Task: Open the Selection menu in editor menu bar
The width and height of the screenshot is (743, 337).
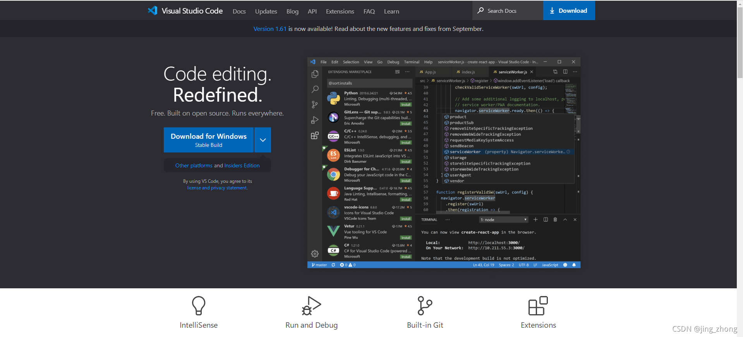Action: pyautogui.click(x=351, y=62)
